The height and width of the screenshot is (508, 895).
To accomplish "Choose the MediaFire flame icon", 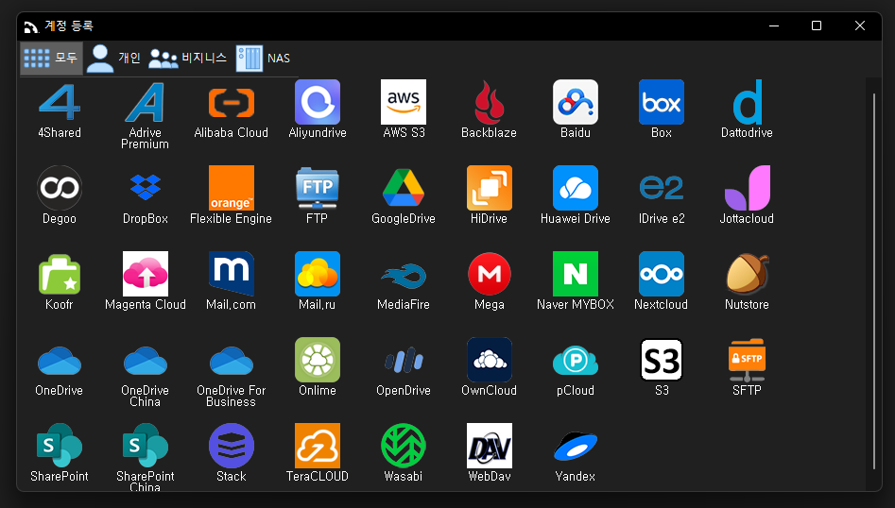I will pos(404,274).
